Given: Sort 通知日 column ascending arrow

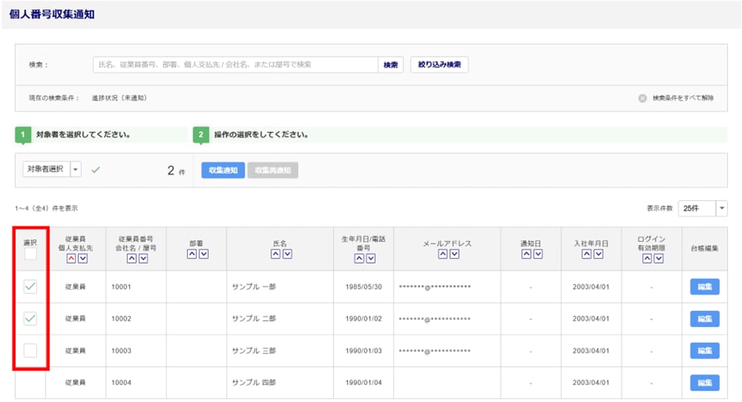Looking at the screenshot, I should click(525, 254).
